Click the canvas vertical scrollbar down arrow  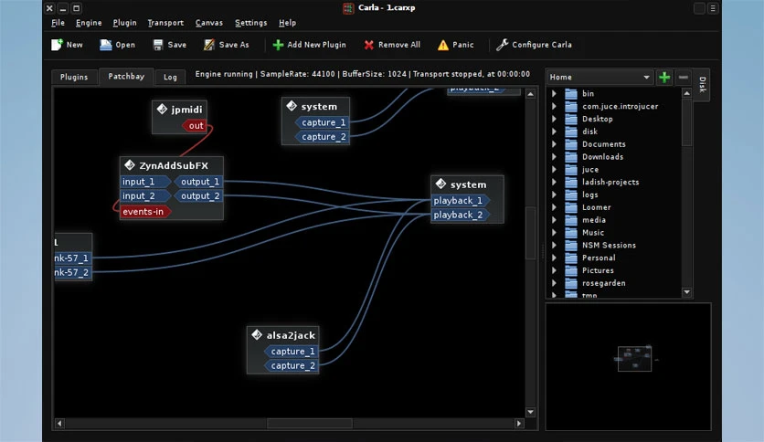(x=531, y=412)
